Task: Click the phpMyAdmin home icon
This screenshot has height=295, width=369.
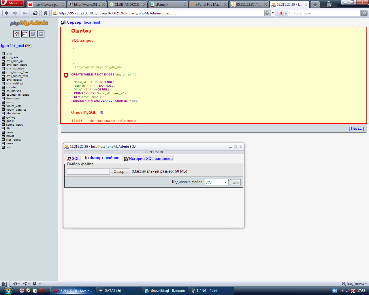Action: click(x=17, y=34)
